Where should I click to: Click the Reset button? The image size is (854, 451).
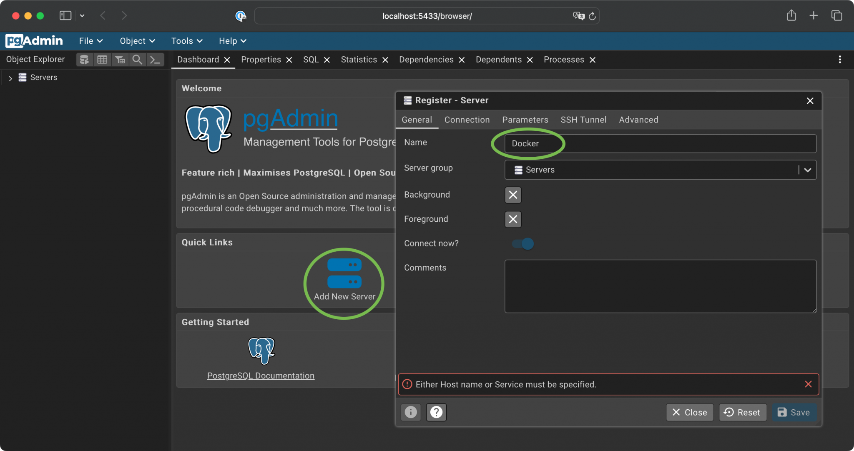[743, 412]
